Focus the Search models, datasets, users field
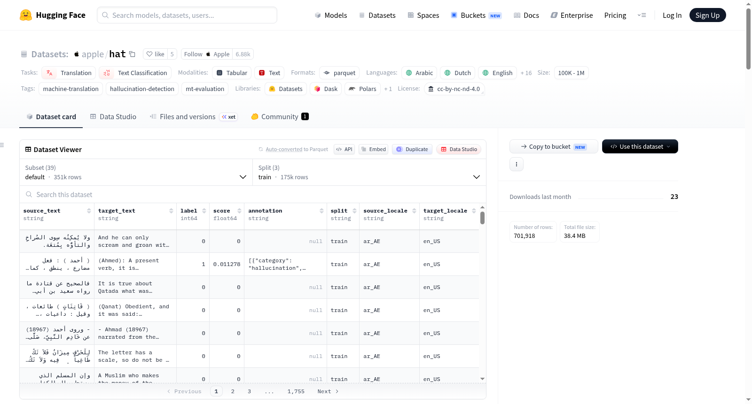Screen dimensions: 752x404 coord(187,15)
